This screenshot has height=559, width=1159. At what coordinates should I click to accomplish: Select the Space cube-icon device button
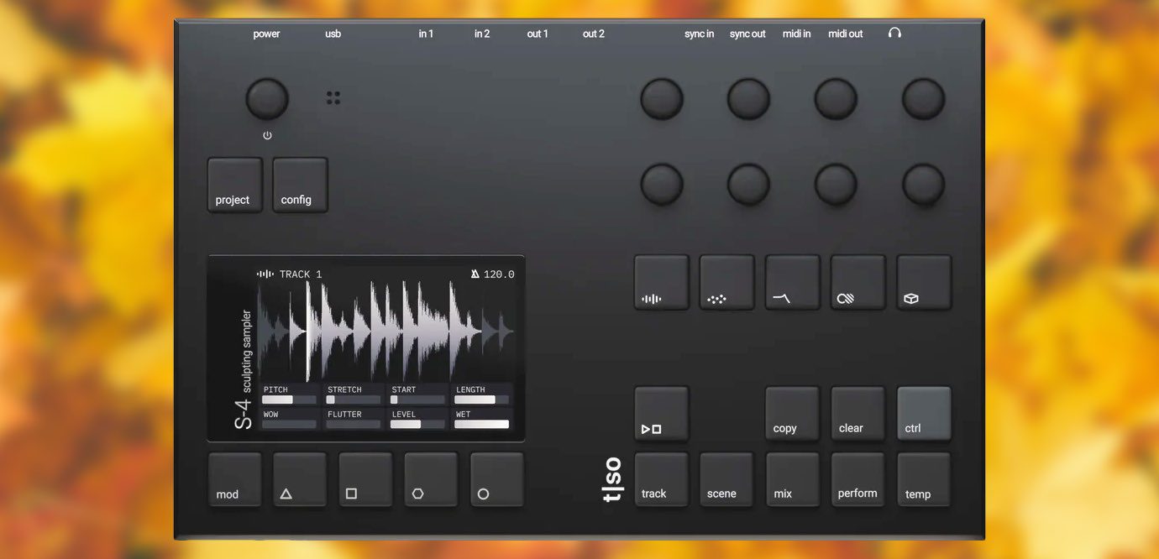pyautogui.click(x=925, y=283)
